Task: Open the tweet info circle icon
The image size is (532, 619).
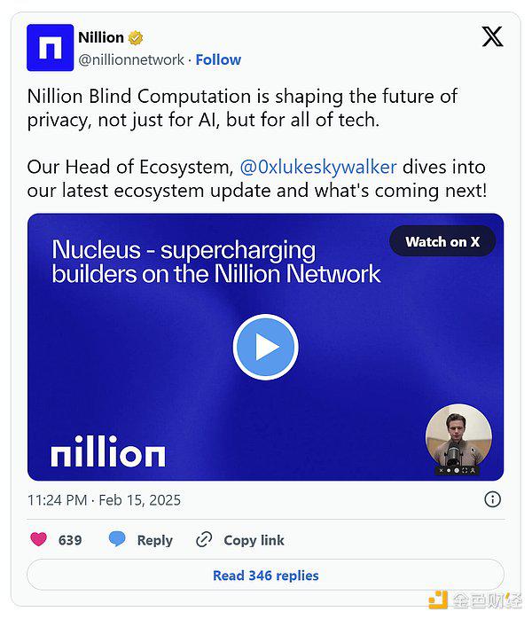Action: (x=492, y=499)
